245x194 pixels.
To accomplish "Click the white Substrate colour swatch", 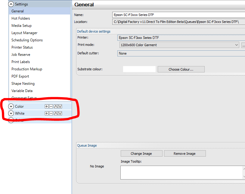I will click(139, 69).
